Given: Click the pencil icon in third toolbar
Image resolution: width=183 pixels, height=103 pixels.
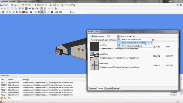Looking at the screenshot, I should click(13, 12).
